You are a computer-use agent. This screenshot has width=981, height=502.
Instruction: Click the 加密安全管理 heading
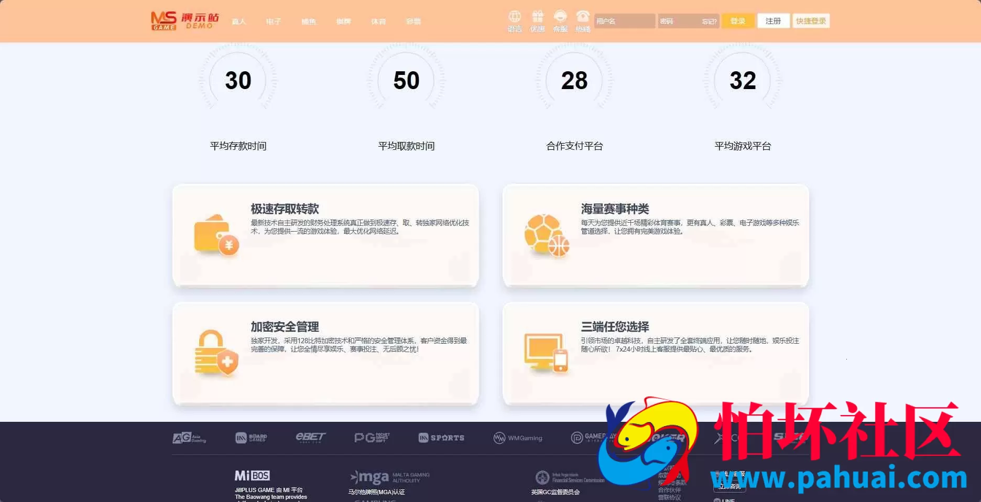(285, 327)
